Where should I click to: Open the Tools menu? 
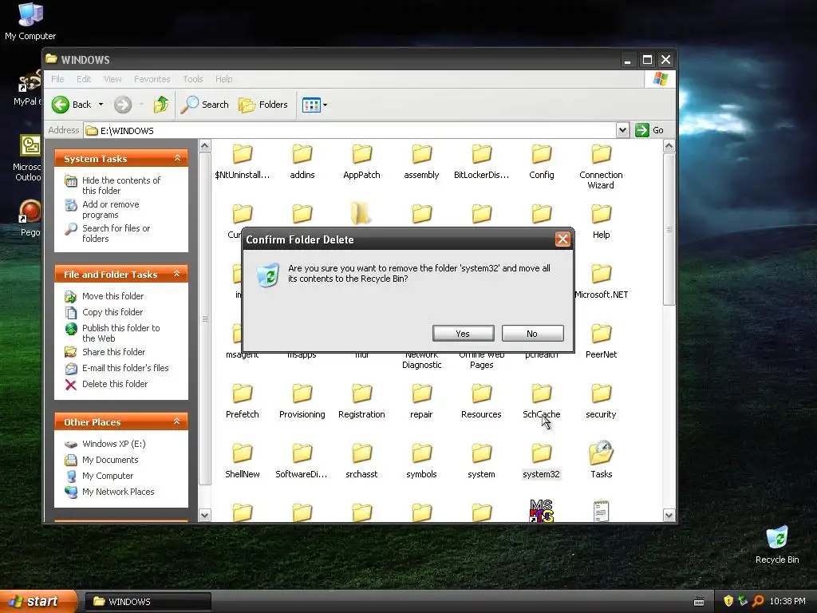193,79
